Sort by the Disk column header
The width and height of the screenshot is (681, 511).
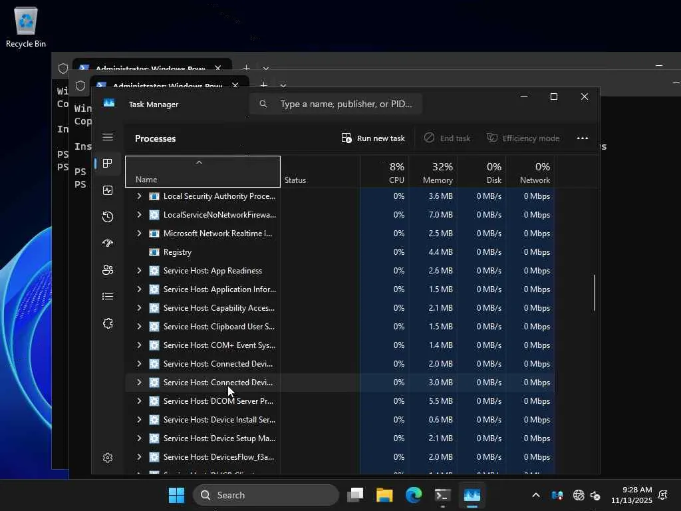point(481,172)
